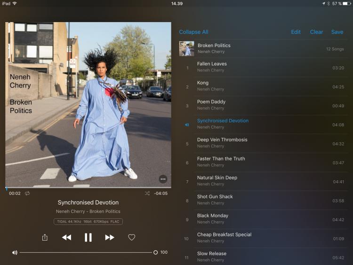The width and height of the screenshot is (353, 265).
Task: Skip to next track with fast-forward button
Action: [110, 237]
